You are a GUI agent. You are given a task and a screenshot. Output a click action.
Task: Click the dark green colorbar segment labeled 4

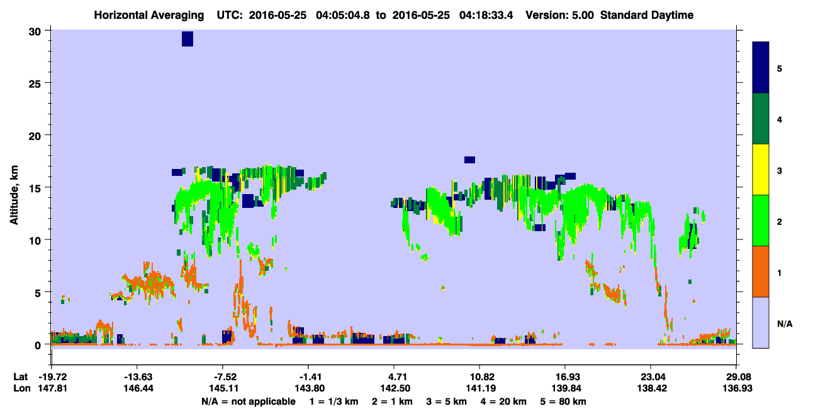click(x=761, y=119)
